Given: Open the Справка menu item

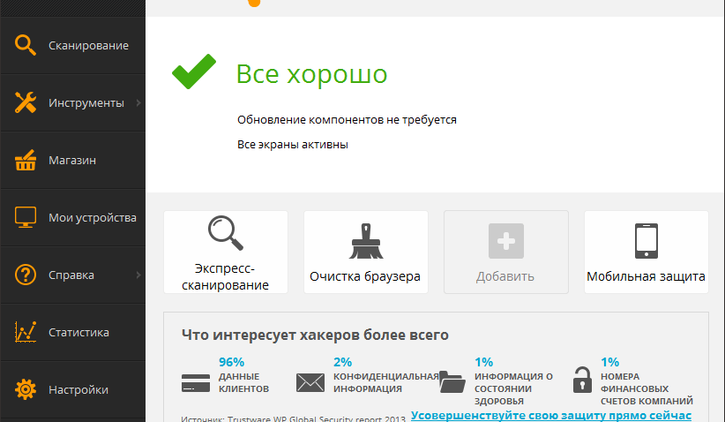Looking at the screenshot, I should (73, 275).
